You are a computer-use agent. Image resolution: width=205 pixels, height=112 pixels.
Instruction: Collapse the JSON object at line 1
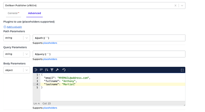click(39, 75)
